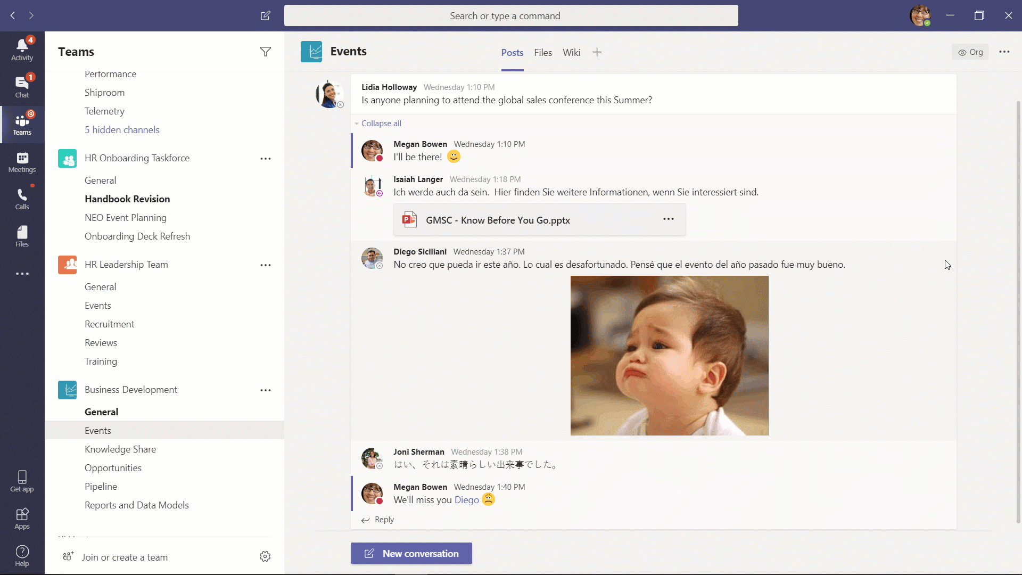Click the Apps icon in sidebar
The image size is (1022, 575).
(22, 518)
